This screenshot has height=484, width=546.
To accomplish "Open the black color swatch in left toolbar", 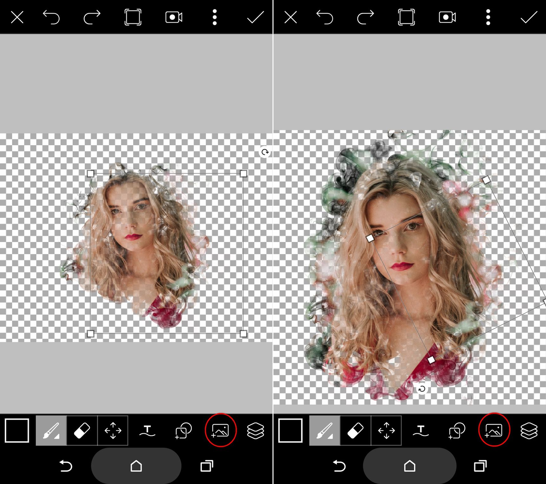I will pyautogui.click(x=17, y=430).
